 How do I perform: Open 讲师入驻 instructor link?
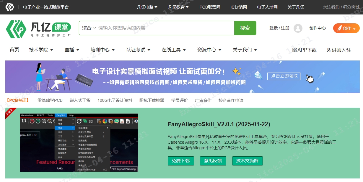pyautogui.click(x=339, y=50)
